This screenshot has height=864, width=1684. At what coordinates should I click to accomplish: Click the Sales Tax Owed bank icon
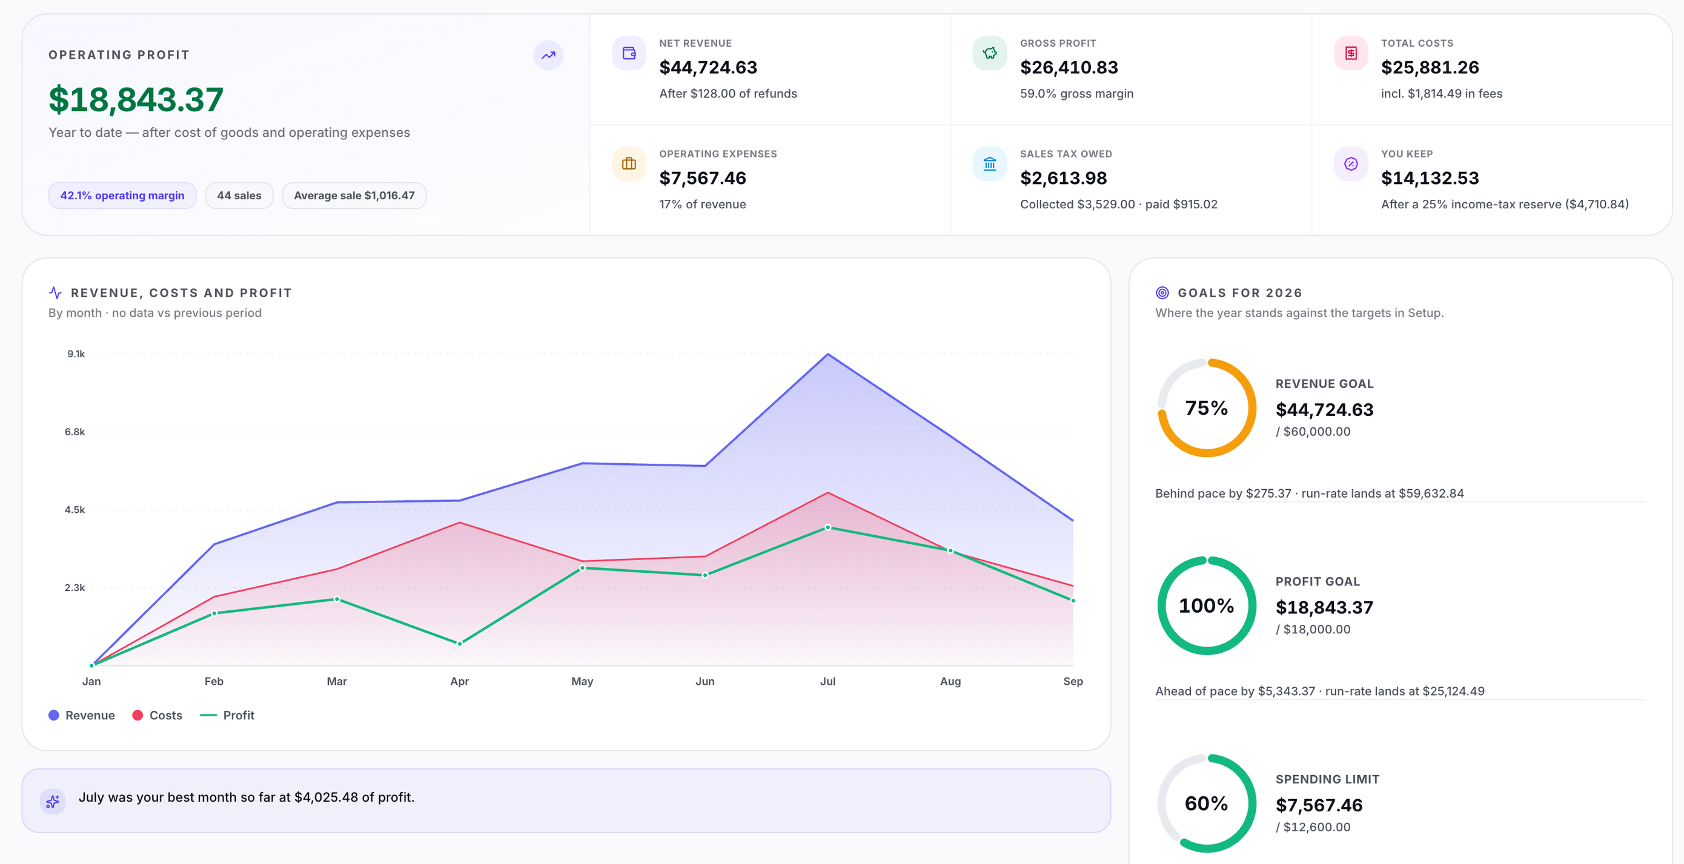990,163
